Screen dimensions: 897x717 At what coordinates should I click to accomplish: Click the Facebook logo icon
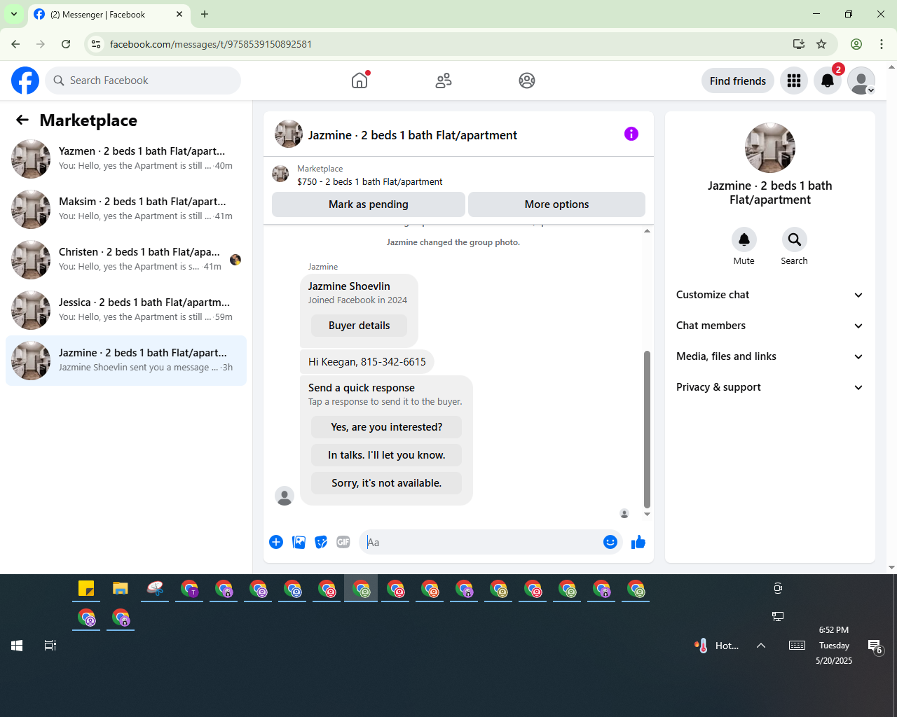(25, 81)
